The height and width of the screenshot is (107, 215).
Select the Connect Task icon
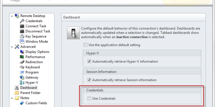tap(22, 26)
